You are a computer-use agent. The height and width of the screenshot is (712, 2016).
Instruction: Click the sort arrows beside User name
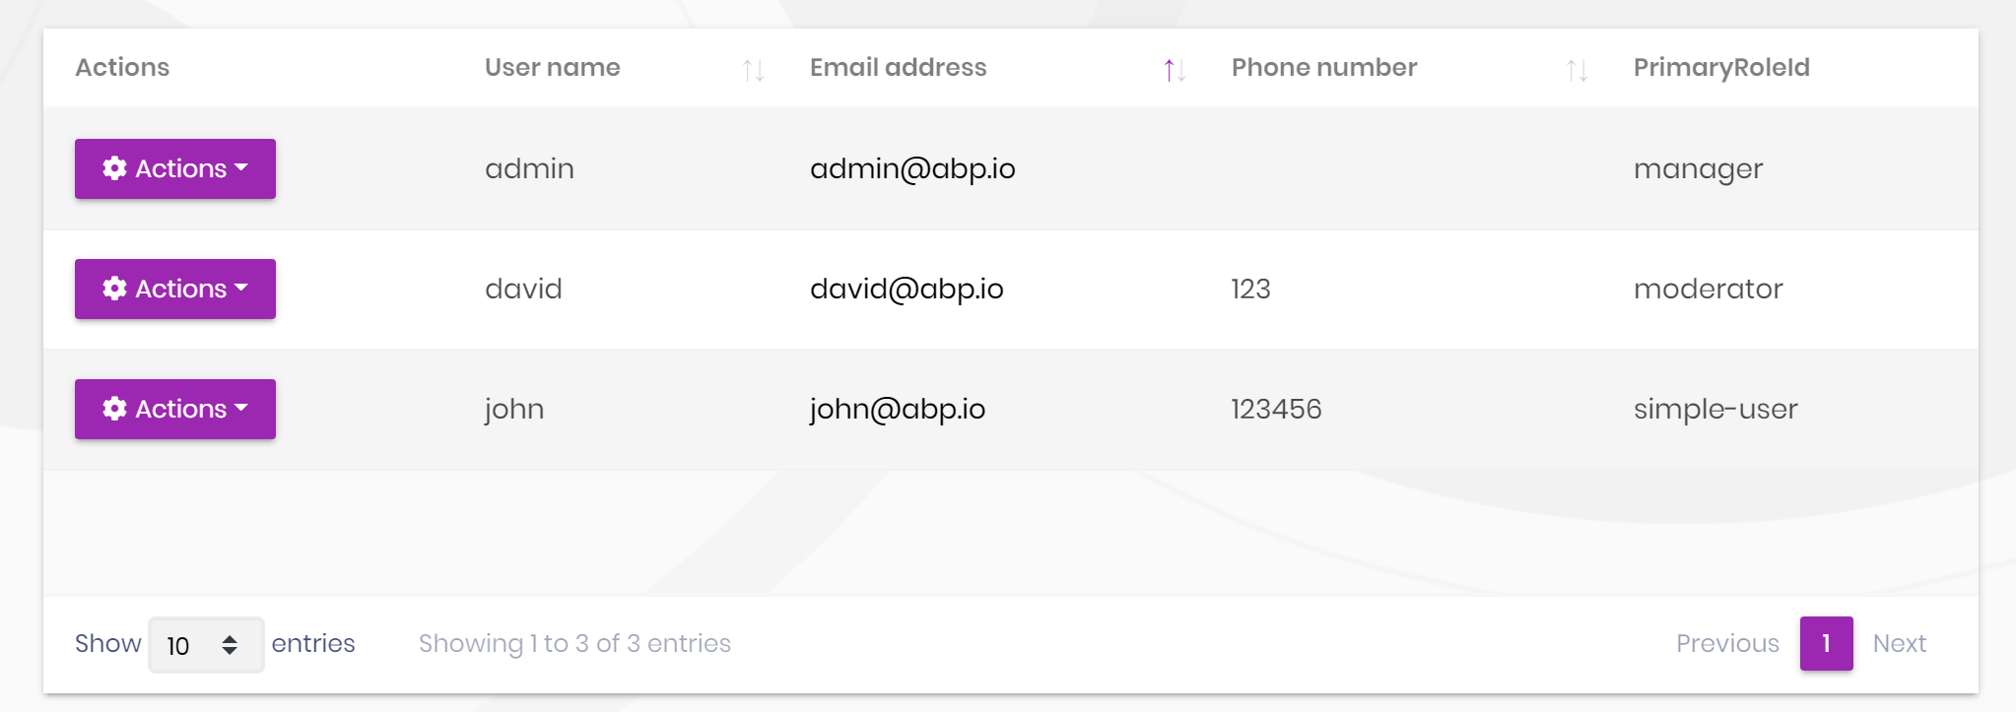tap(755, 69)
